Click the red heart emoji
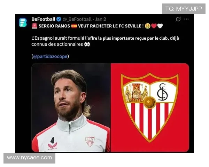Image resolution: width=209 pixels, height=167 pixels. pos(154,26)
